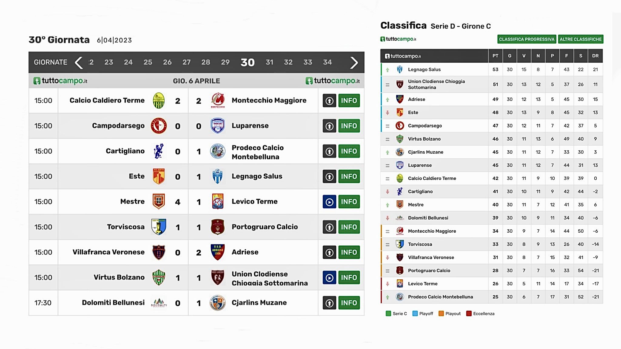Open Altre Classifiche button
This screenshot has height=349, width=621.
[x=580, y=39]
